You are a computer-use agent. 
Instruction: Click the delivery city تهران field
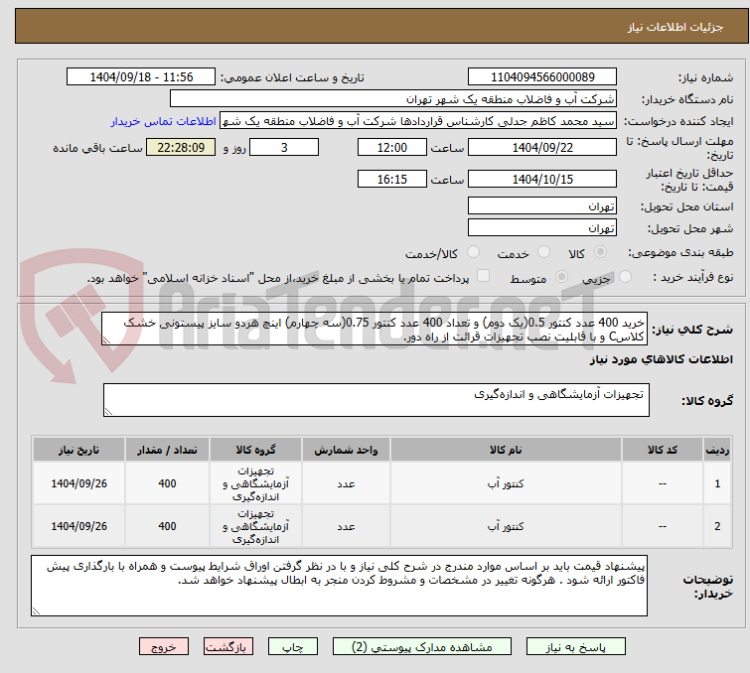[x=542, y=228]
